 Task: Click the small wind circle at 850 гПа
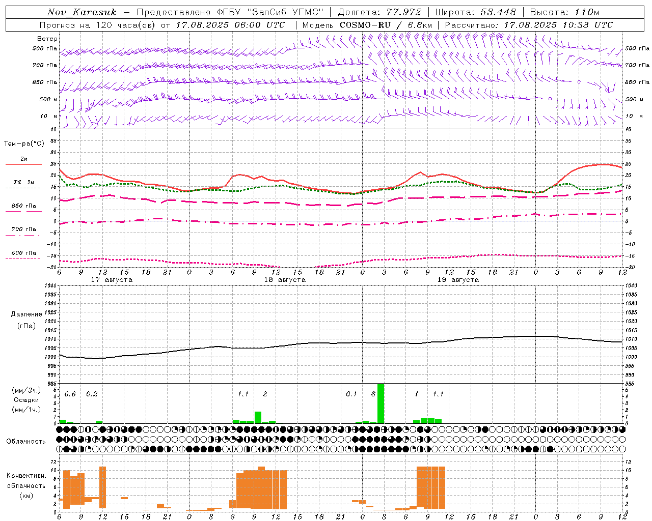[x=579, y=81]
